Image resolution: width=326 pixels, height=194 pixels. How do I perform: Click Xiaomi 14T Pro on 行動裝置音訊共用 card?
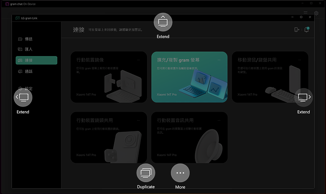point(167,155)
